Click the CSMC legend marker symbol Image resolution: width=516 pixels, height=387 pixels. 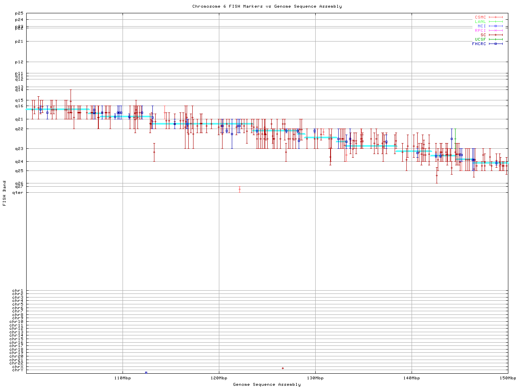pyautogui.click(x=495, y=17)
